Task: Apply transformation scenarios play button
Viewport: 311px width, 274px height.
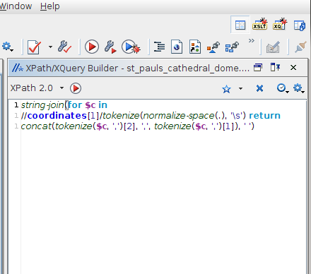Action: (x=92, y=47)
